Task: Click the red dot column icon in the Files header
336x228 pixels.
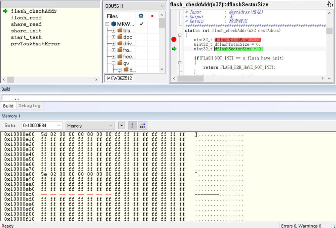Action: click(152, 16)
